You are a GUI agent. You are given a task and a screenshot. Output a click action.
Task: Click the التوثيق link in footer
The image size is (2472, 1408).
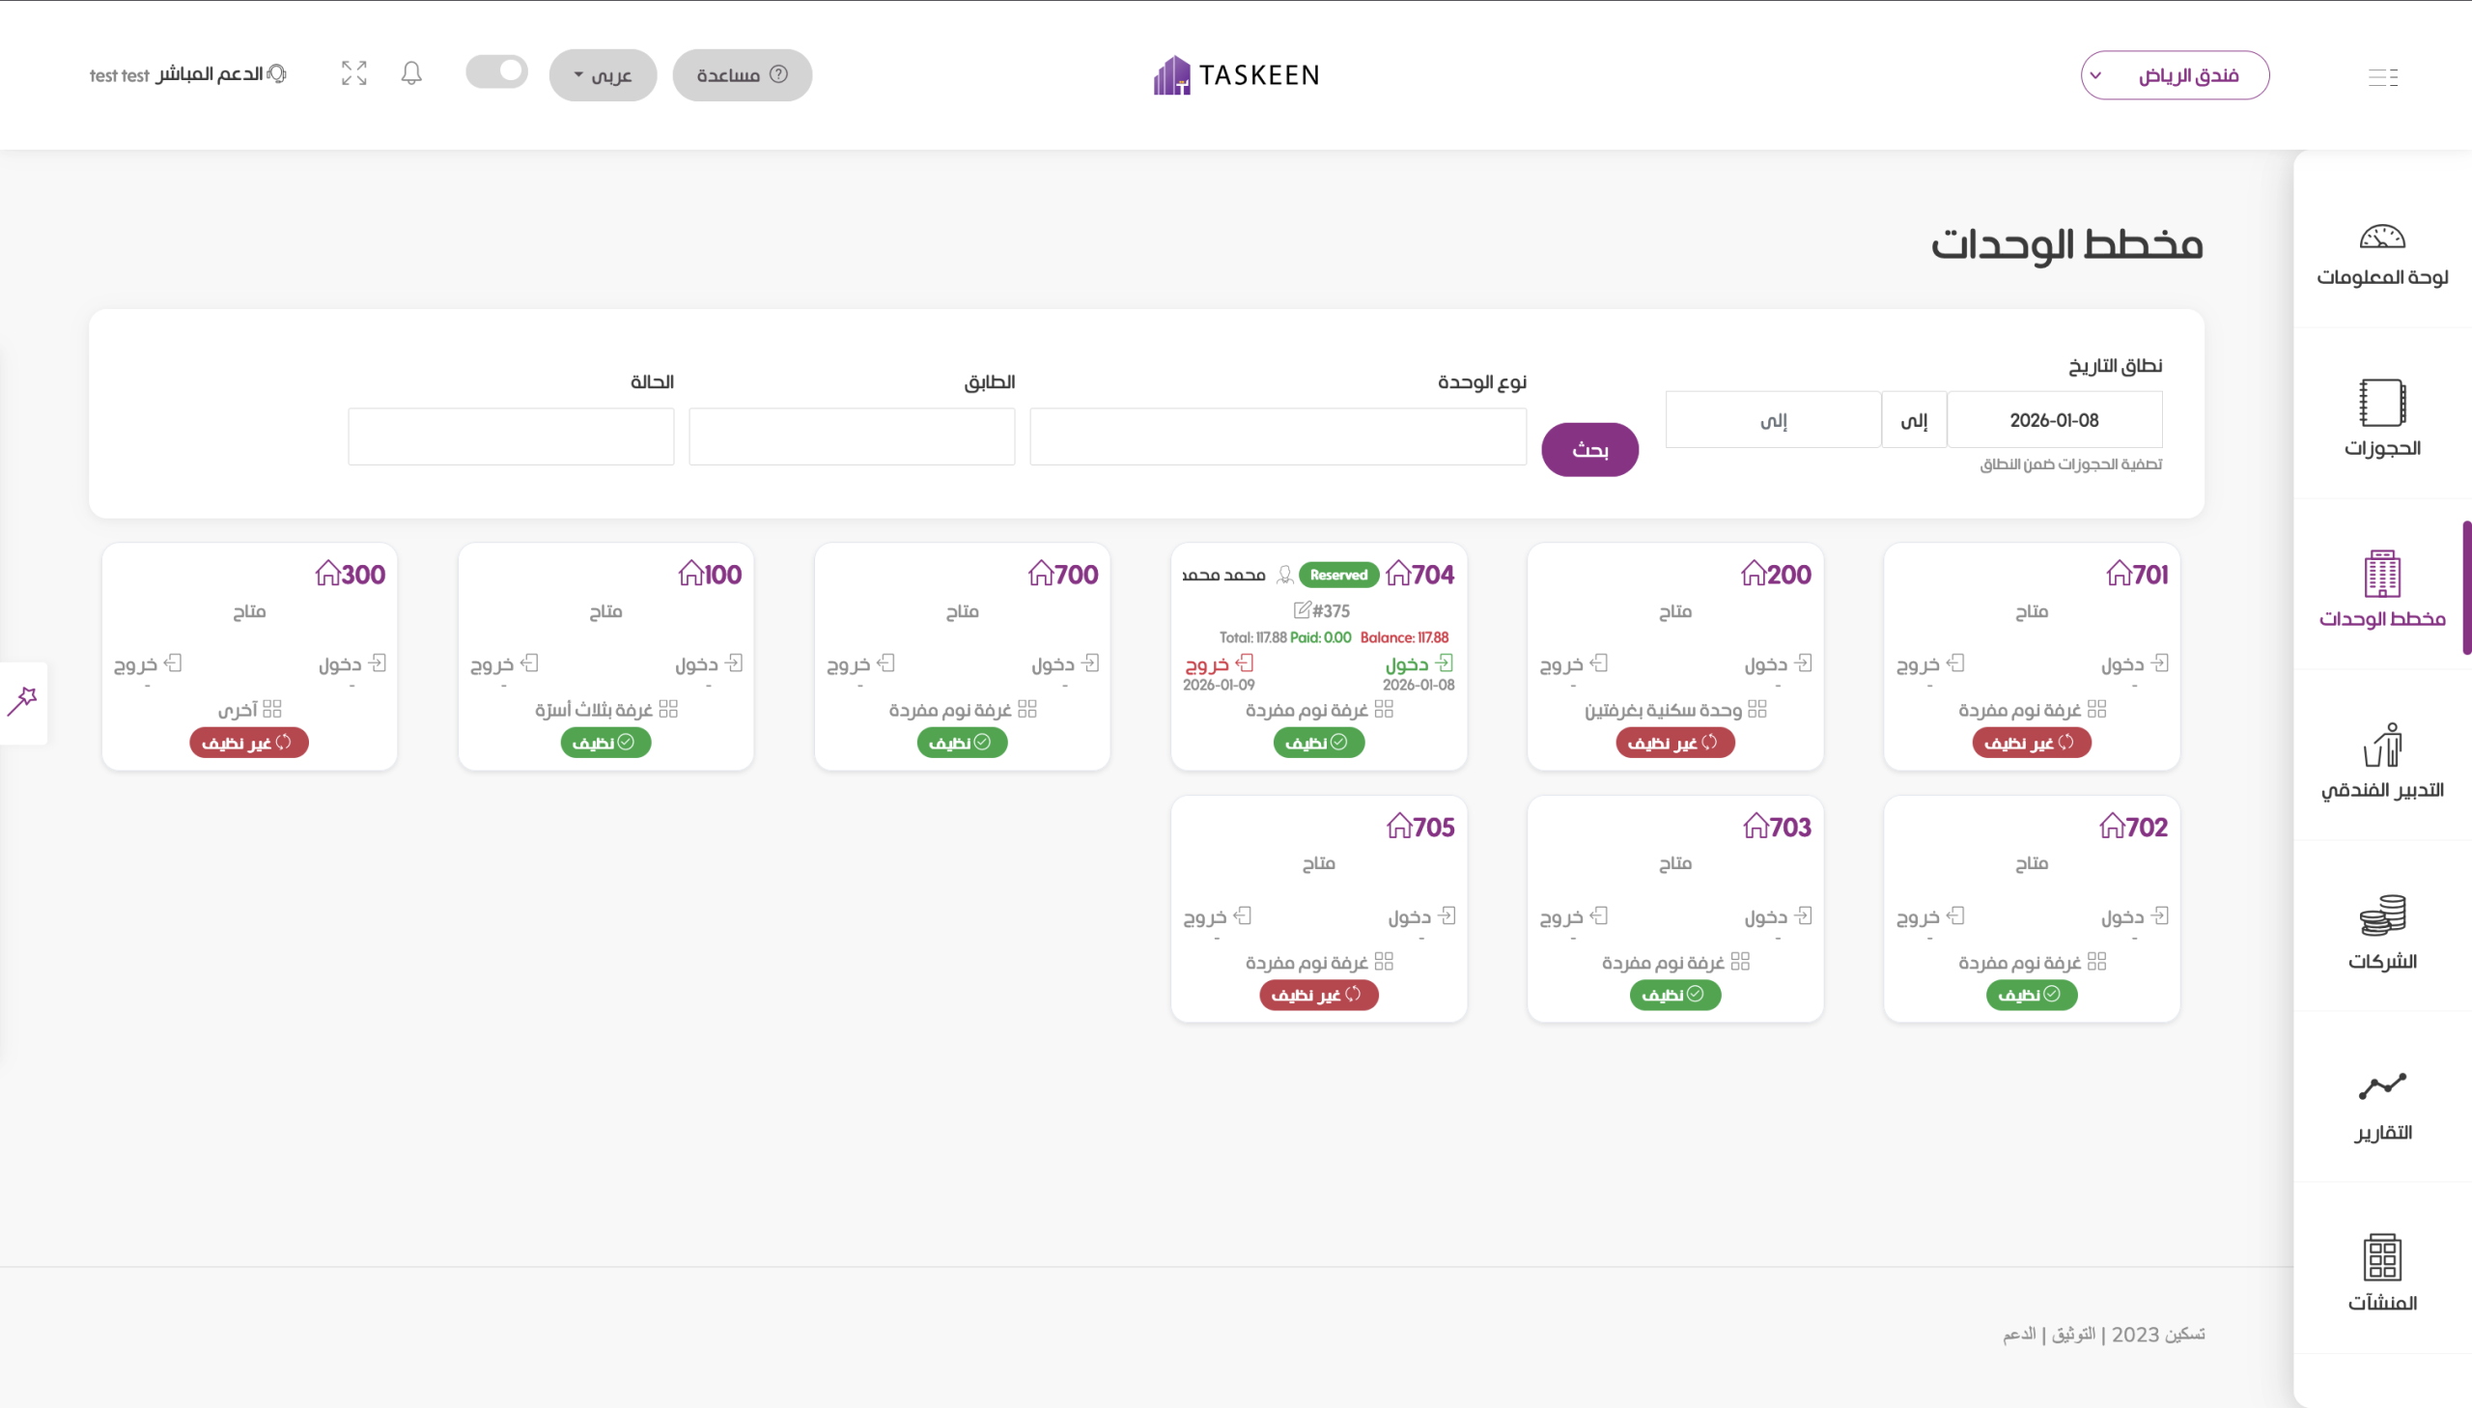tap(2073, 1335)
